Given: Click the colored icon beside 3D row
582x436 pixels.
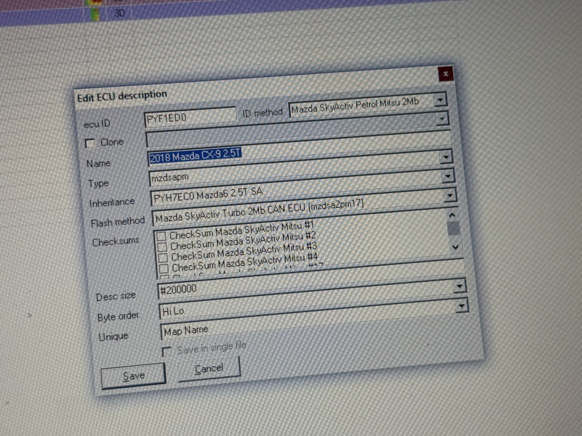Looking at the screenshot, I should [x=96, y=14].
